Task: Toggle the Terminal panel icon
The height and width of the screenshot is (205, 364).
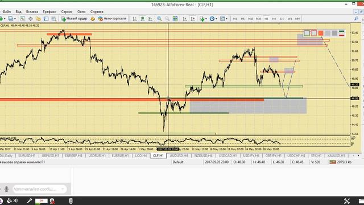Action: pos(46,19)
